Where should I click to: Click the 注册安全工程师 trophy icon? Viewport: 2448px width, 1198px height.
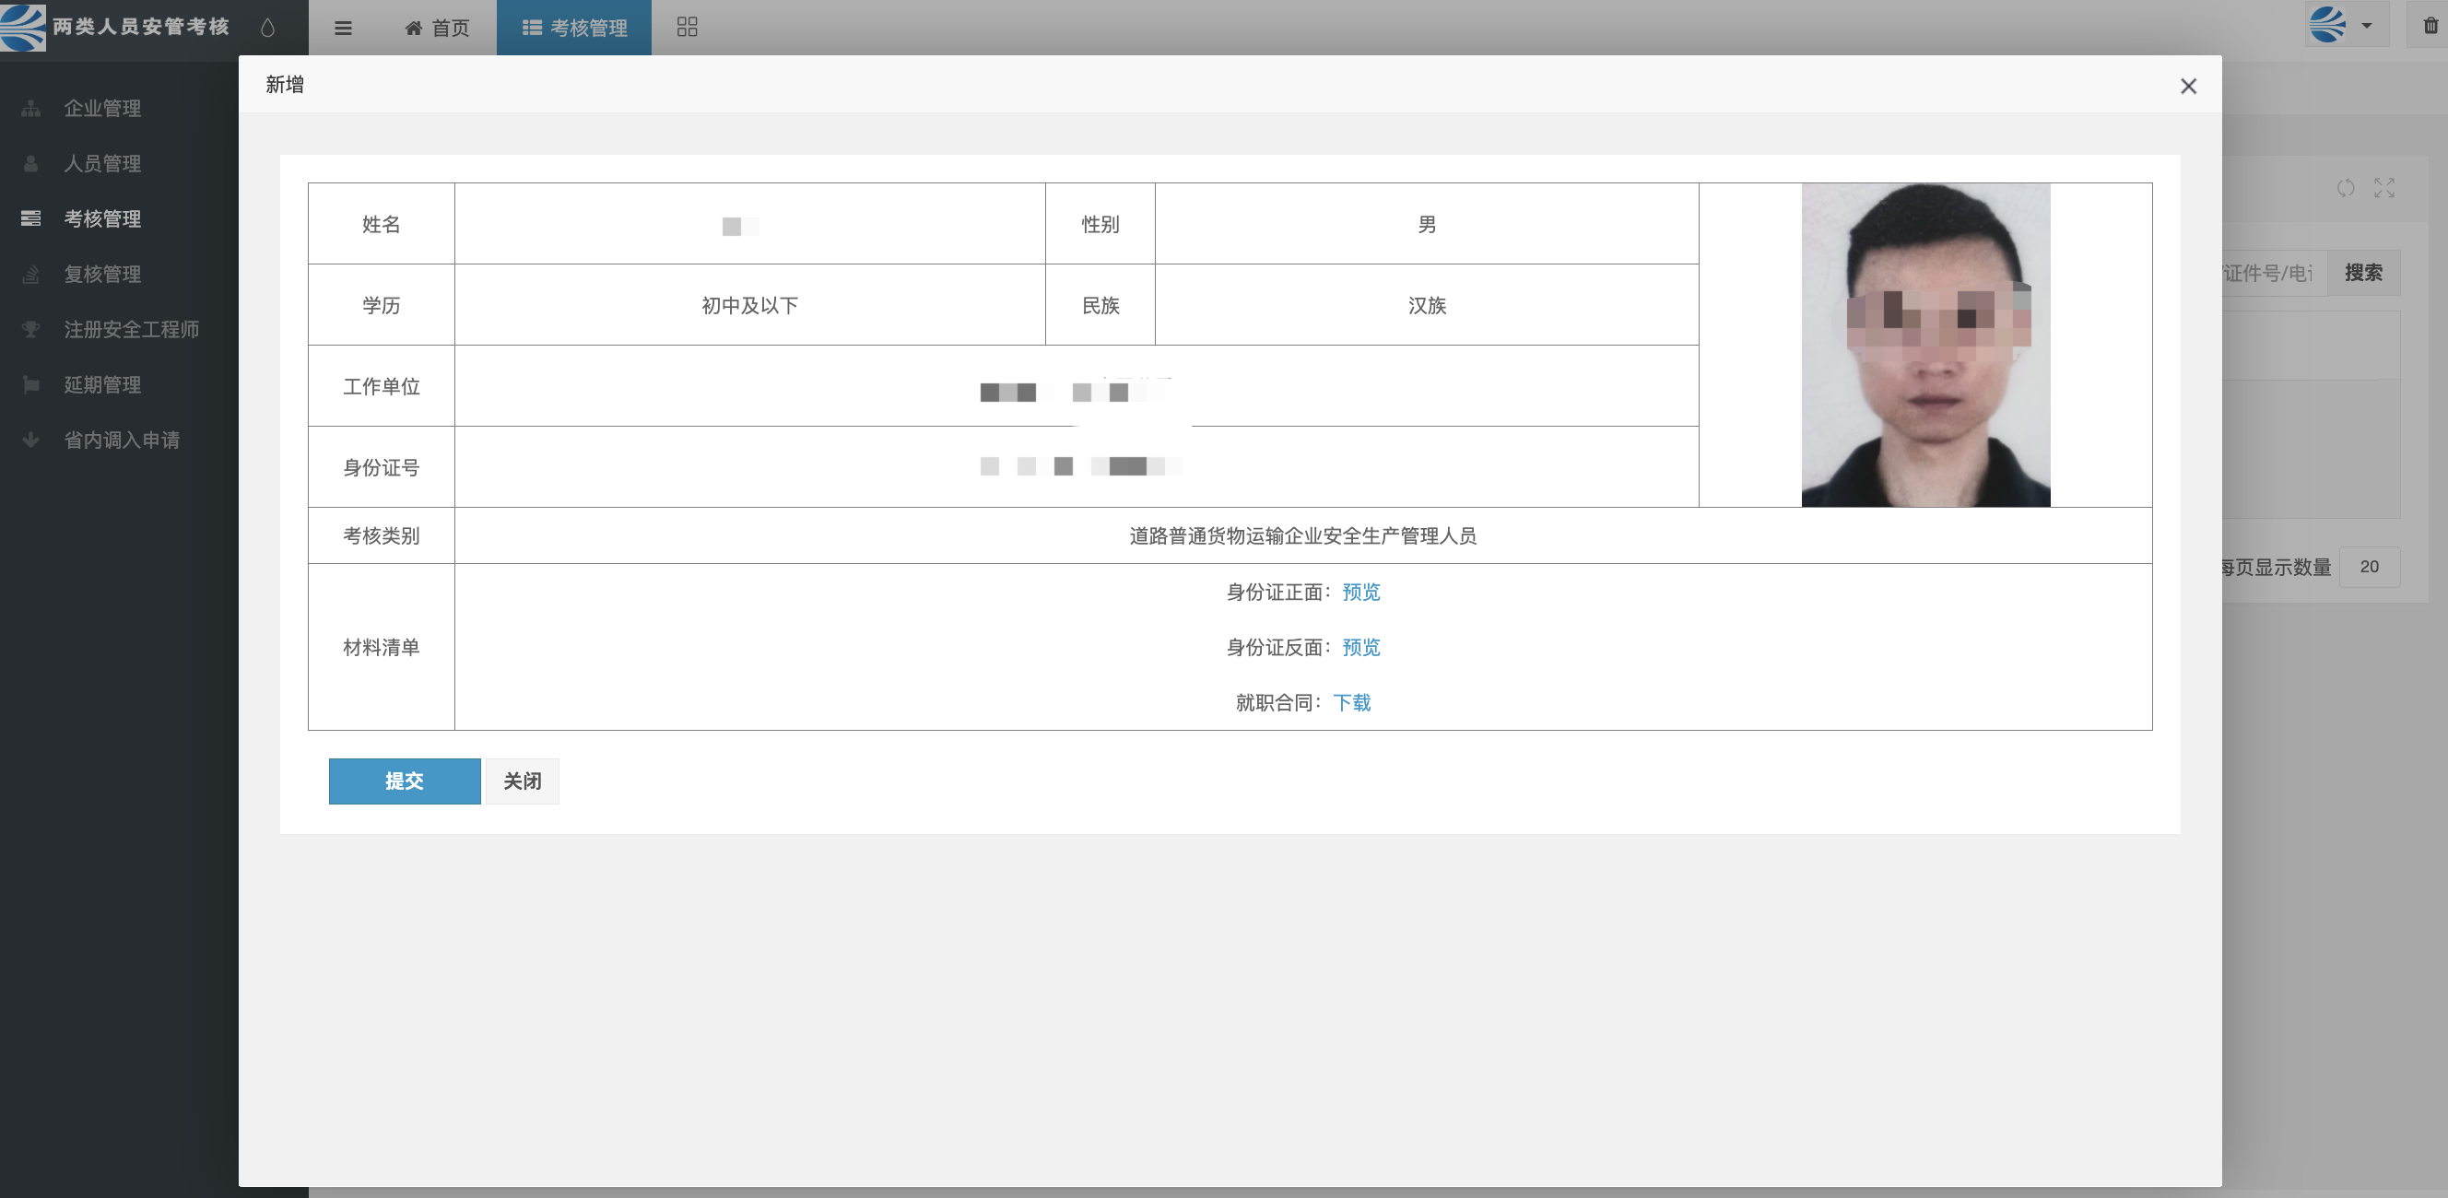click(x=31, y=329)
